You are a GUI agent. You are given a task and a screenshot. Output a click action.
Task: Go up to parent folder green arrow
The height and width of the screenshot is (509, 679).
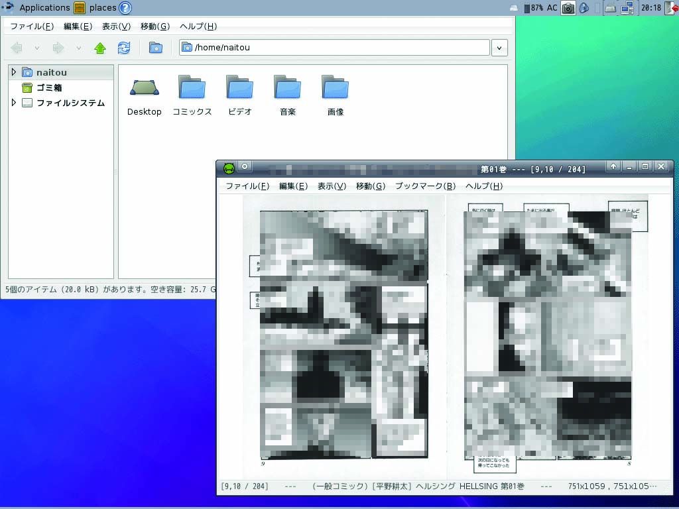[100, 48]
